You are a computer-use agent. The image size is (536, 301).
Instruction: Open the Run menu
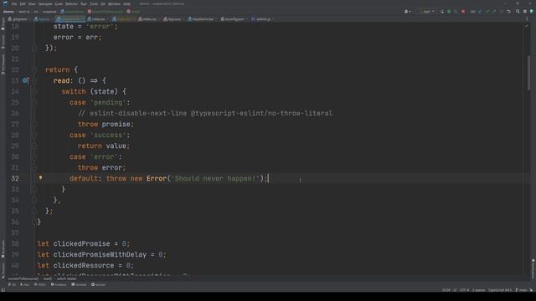click(x=84, y=3)
